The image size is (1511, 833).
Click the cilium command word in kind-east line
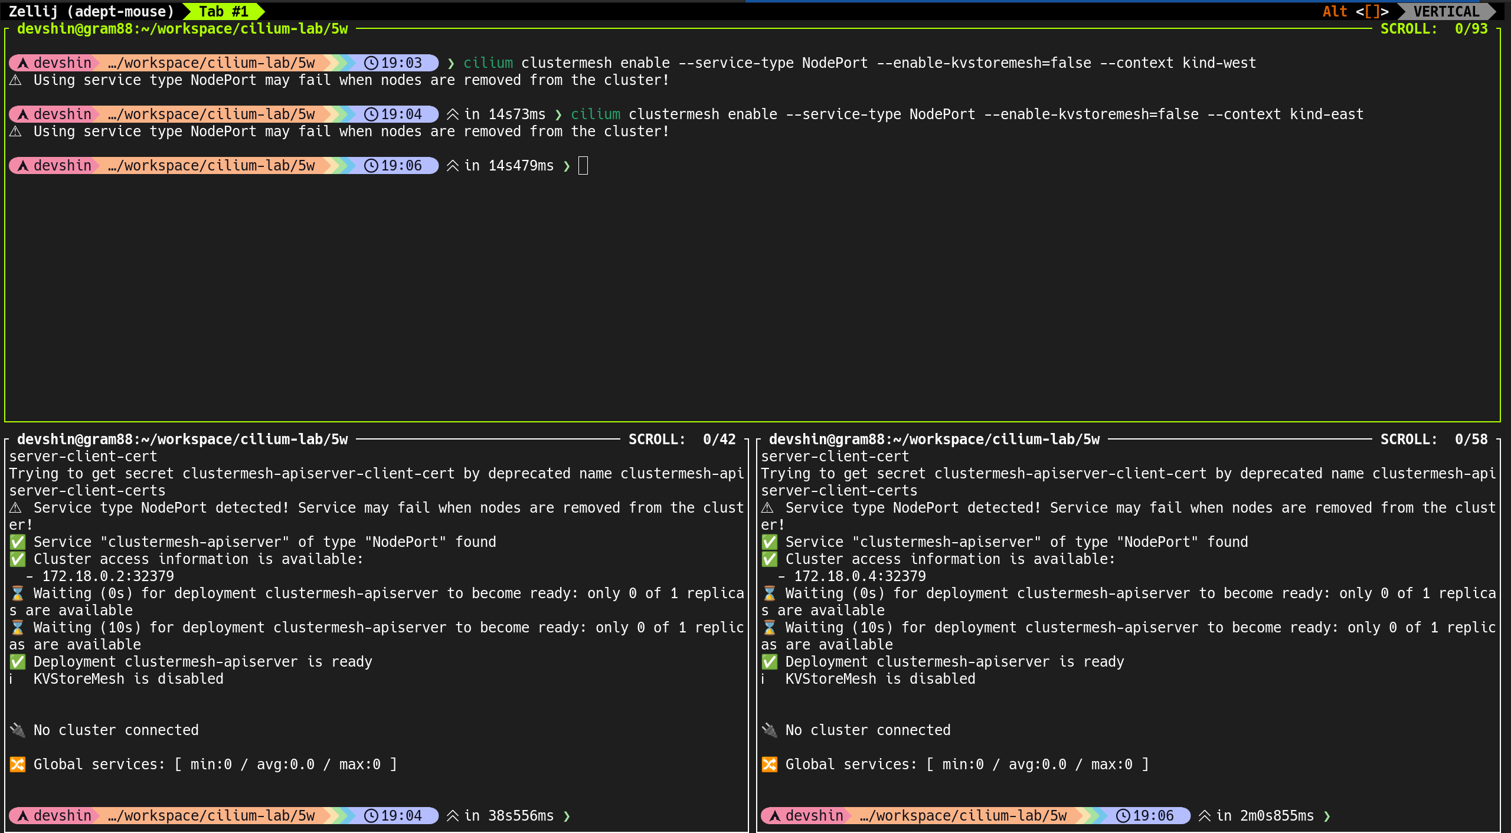pos(596,114)
